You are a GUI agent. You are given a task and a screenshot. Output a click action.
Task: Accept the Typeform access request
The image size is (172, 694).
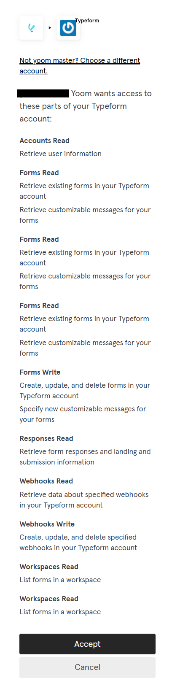click(x=87, y=644)
